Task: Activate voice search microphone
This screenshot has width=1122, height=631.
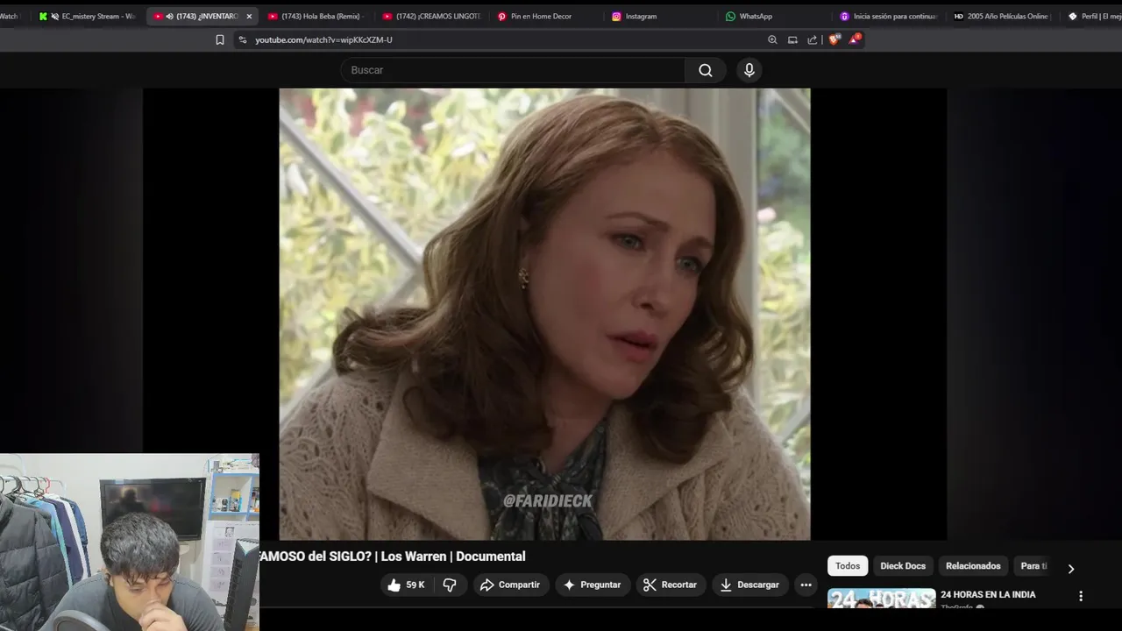Action: [749, 70]
